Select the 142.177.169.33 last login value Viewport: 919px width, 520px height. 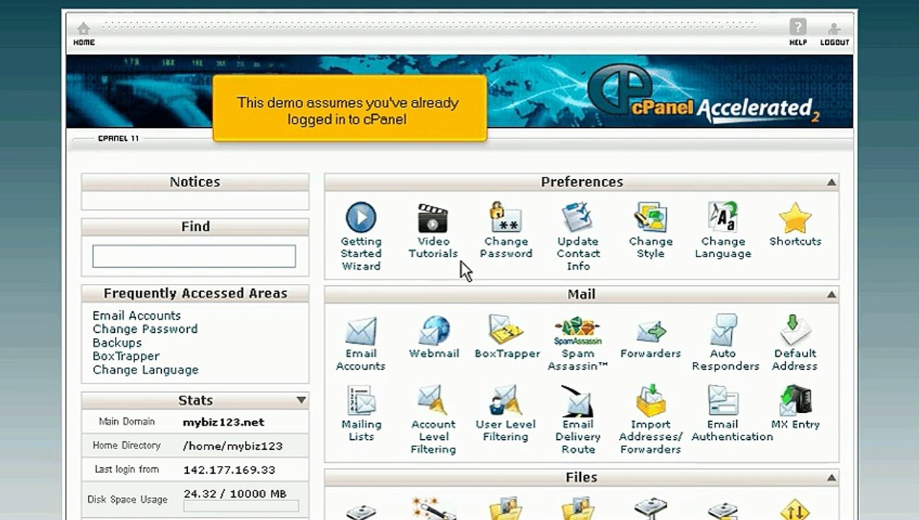(x=229, y=470)
